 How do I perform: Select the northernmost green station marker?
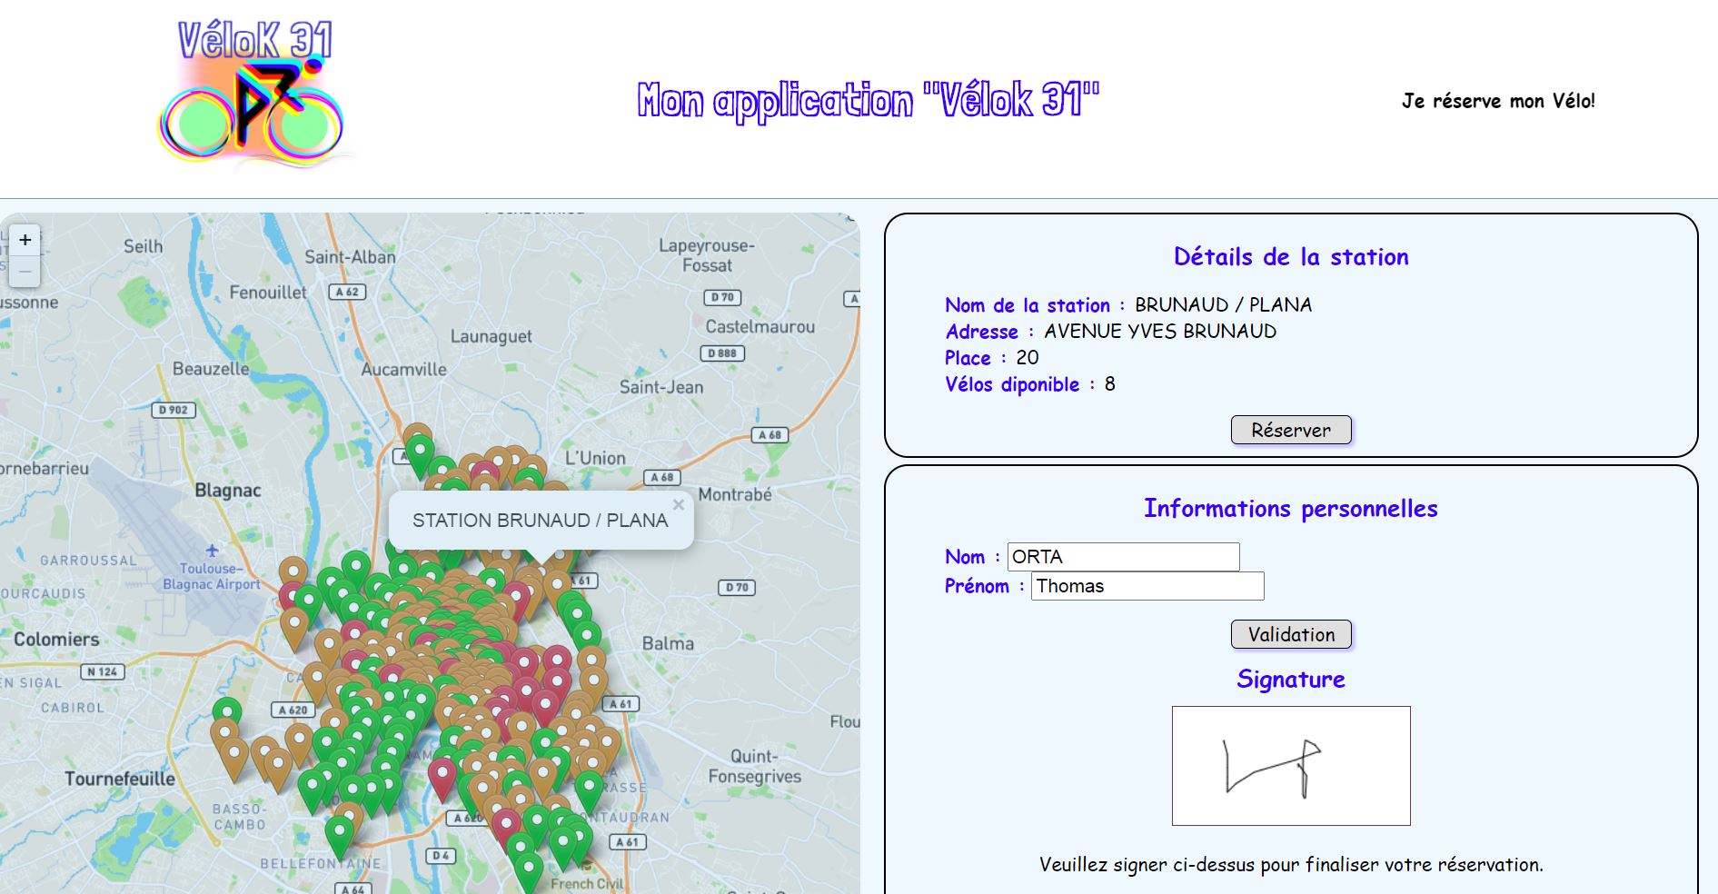coord(419,452)
